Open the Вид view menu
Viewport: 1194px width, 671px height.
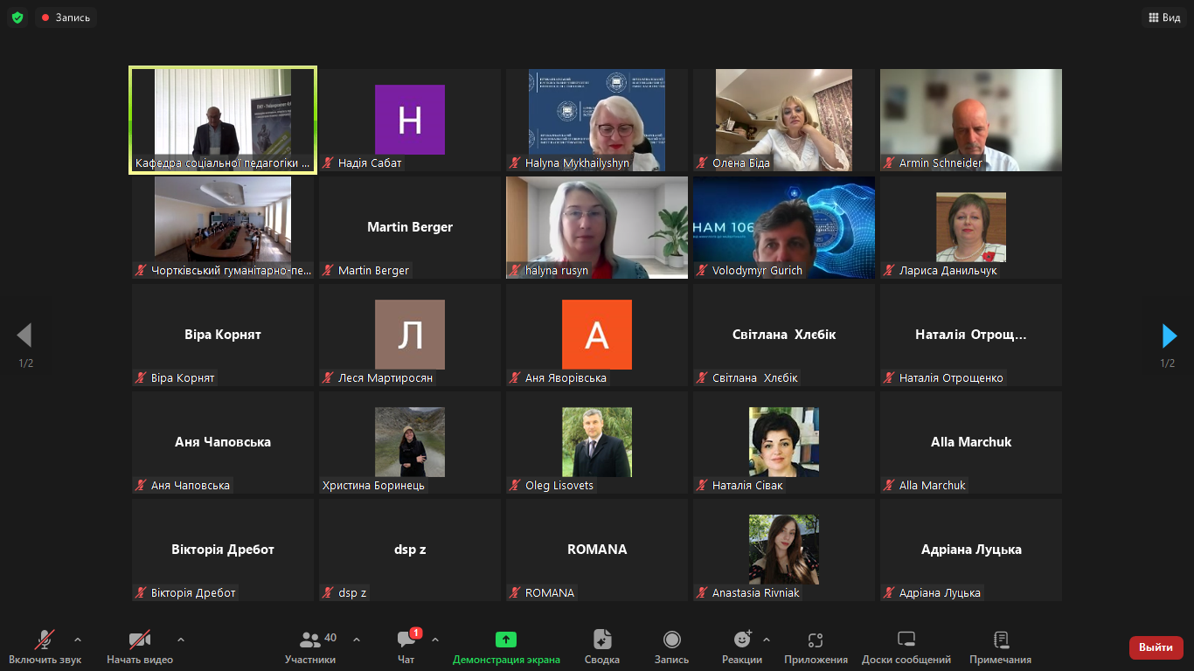coord(1163,17)
